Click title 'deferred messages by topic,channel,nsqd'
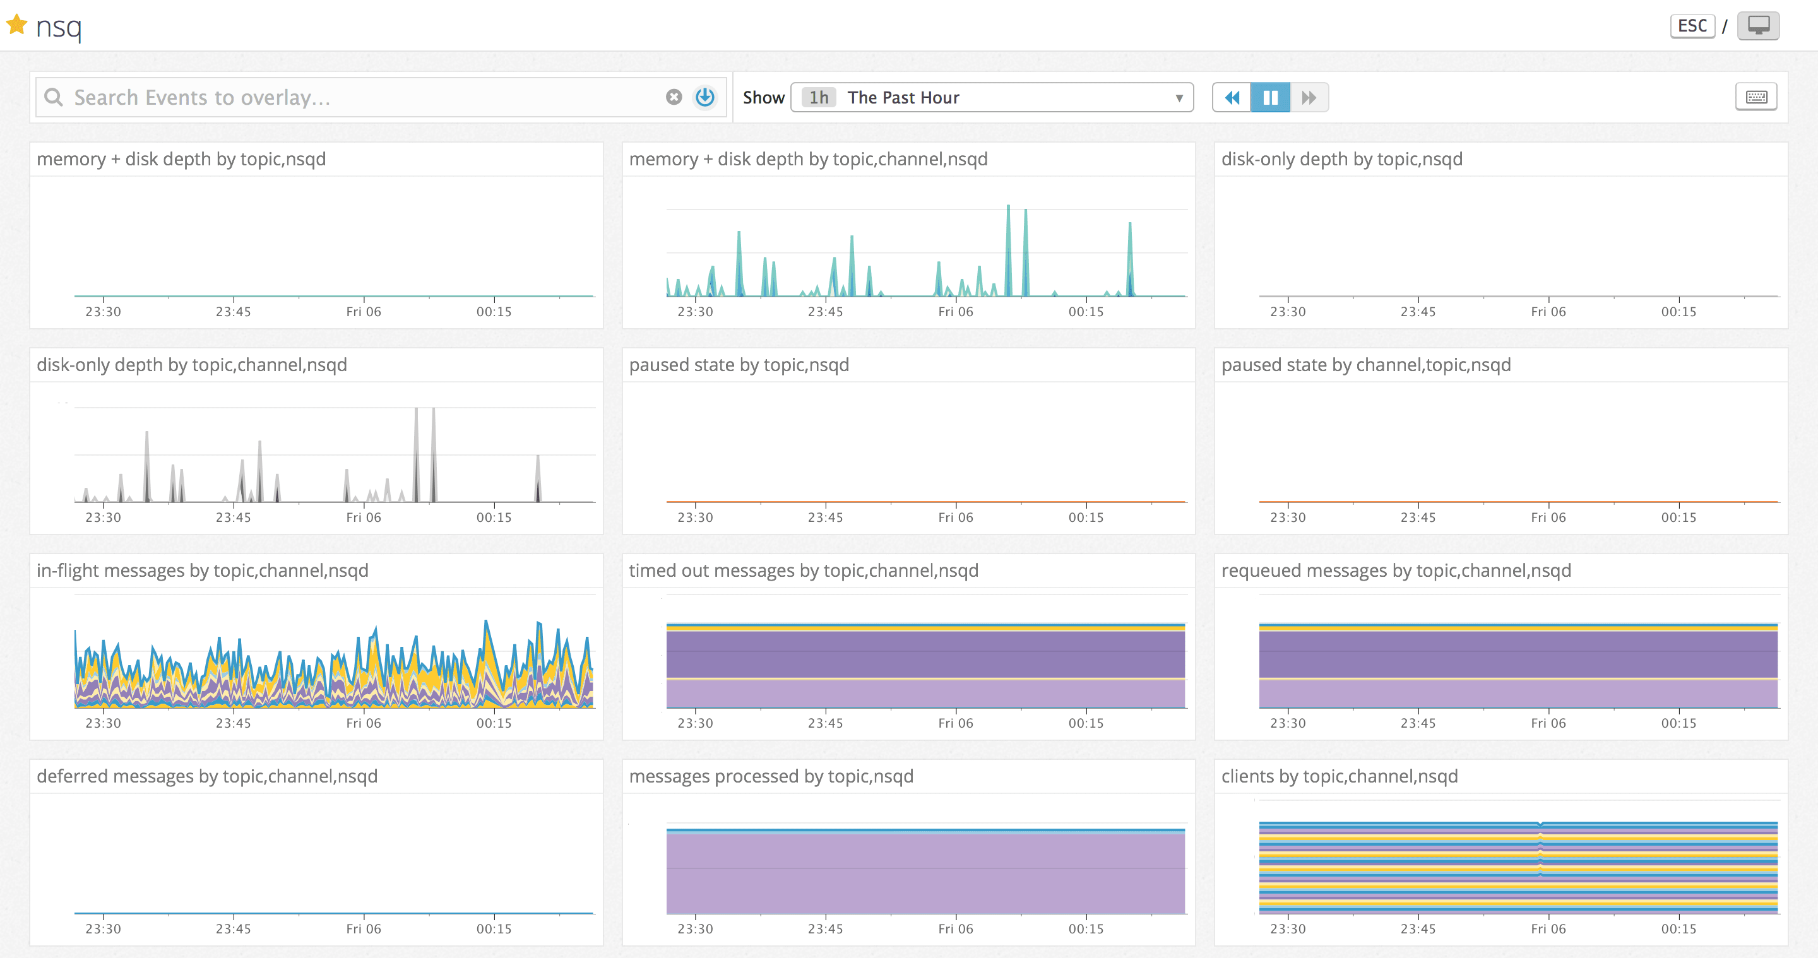The width and height of the screenshot is (1818, 958). pos(207,777)
